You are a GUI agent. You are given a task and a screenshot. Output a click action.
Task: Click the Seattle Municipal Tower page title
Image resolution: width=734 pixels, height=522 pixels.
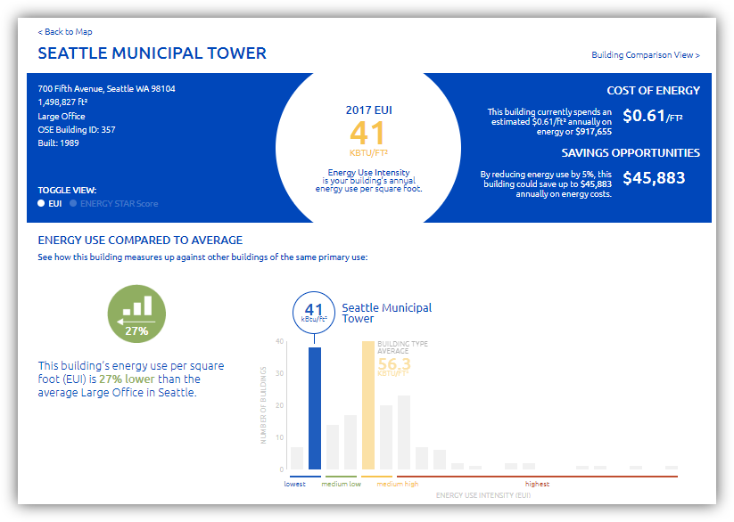(152, 53)
